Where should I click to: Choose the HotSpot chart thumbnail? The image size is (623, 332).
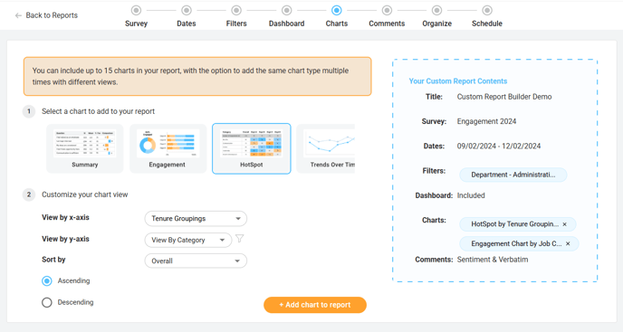pyautogui.click(x=252, y=148)
